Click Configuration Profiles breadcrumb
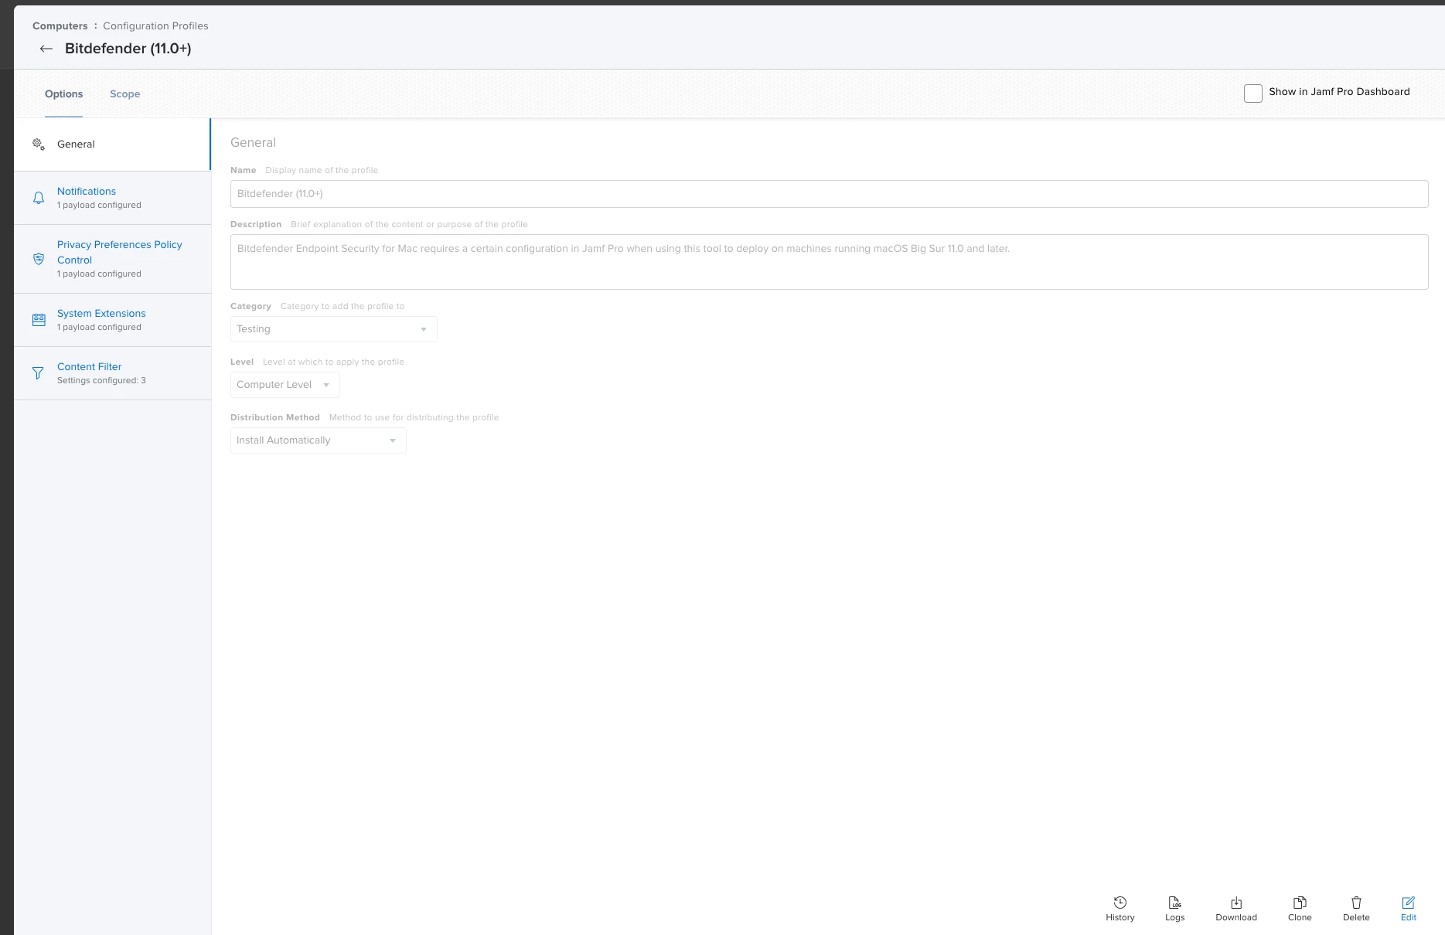This screenshot has height=935, width=1445. tap(155, 26)
